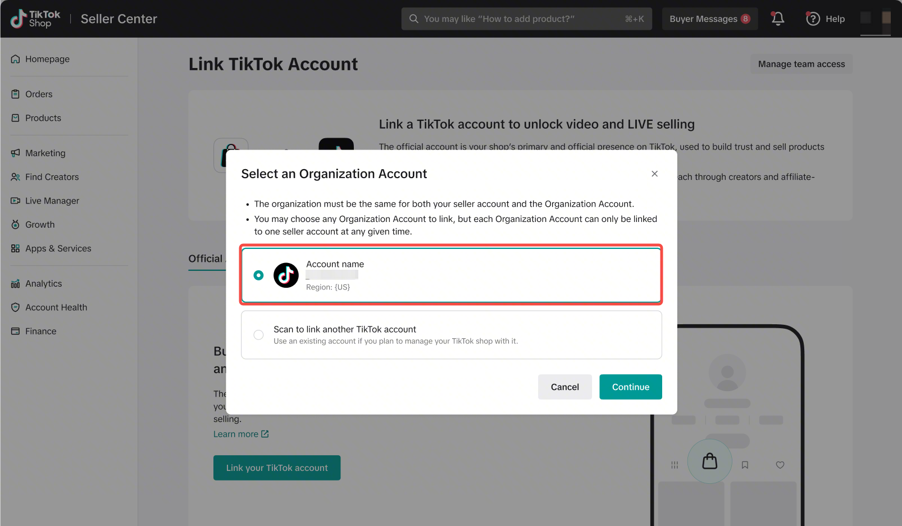Click the bookmark icon in phone preview
Viewport: 902px width, 526px height.
745,465
